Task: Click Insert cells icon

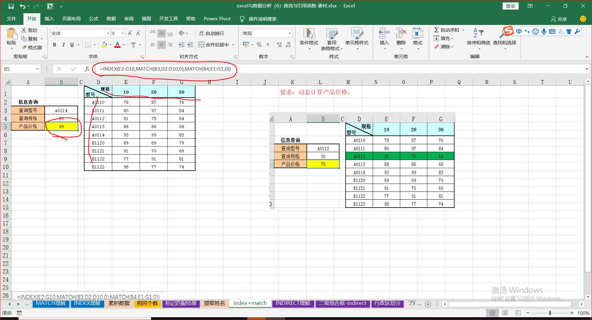Action: pyautogui.click(x=384, y=33)
